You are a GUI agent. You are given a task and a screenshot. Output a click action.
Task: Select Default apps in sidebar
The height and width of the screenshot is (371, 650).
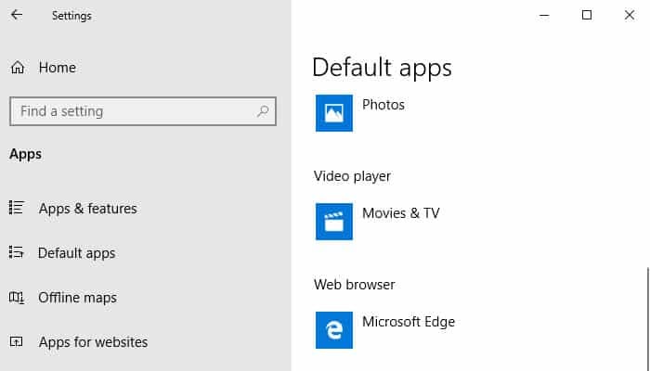click(76, 253)
